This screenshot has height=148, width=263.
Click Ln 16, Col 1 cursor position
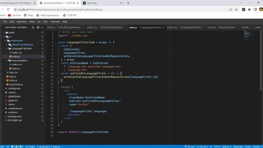click(202, 146)
